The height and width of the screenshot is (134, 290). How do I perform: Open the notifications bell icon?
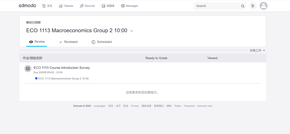coord(253,6)
